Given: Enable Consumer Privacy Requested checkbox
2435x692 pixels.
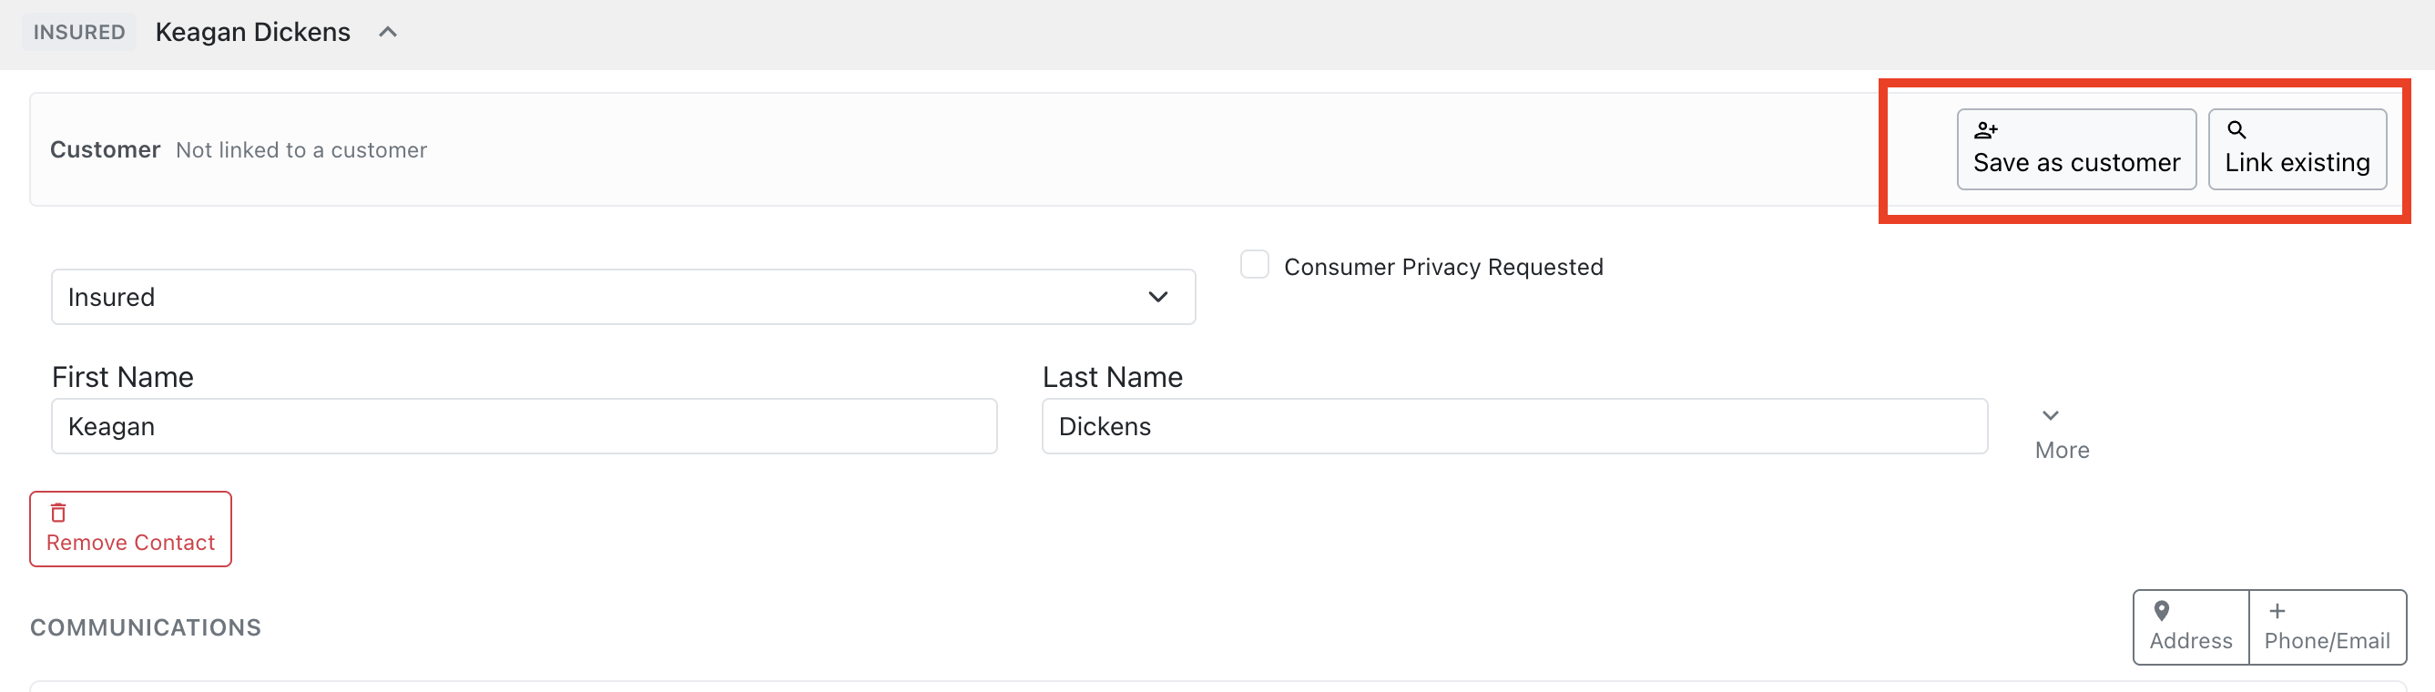Looking at the screenshot, I should point(1254,265).
